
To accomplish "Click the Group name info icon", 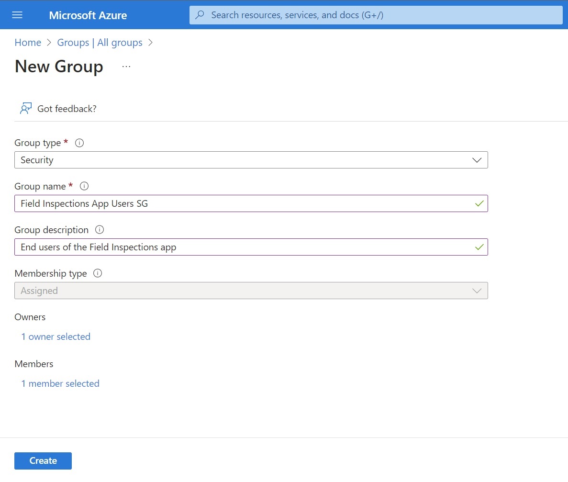I will coord(84,186).
